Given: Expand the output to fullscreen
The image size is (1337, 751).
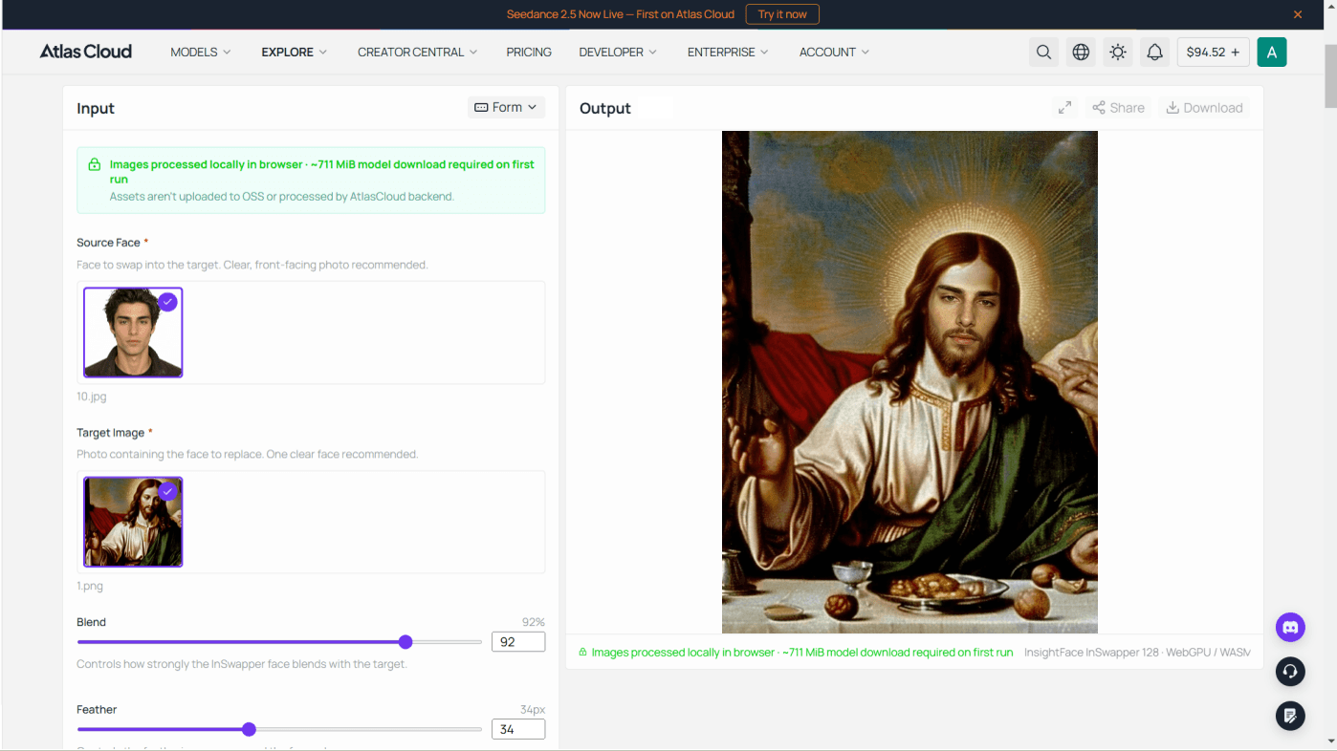Looking at the screenshot, I should [1064, 108].
